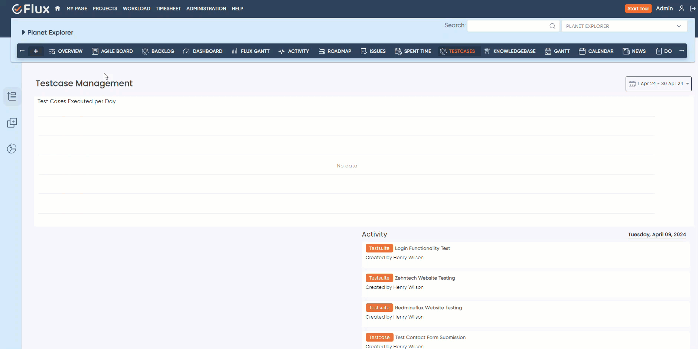Open the Administration menu
Screen dimensions: 698x349
[206, 9]
